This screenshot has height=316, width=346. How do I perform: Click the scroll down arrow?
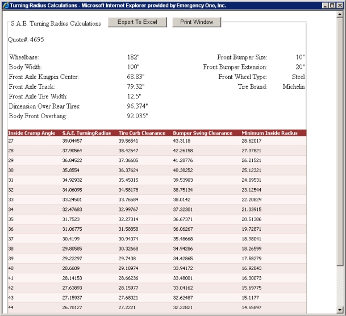pyautogui.click(x=340, y=310)
